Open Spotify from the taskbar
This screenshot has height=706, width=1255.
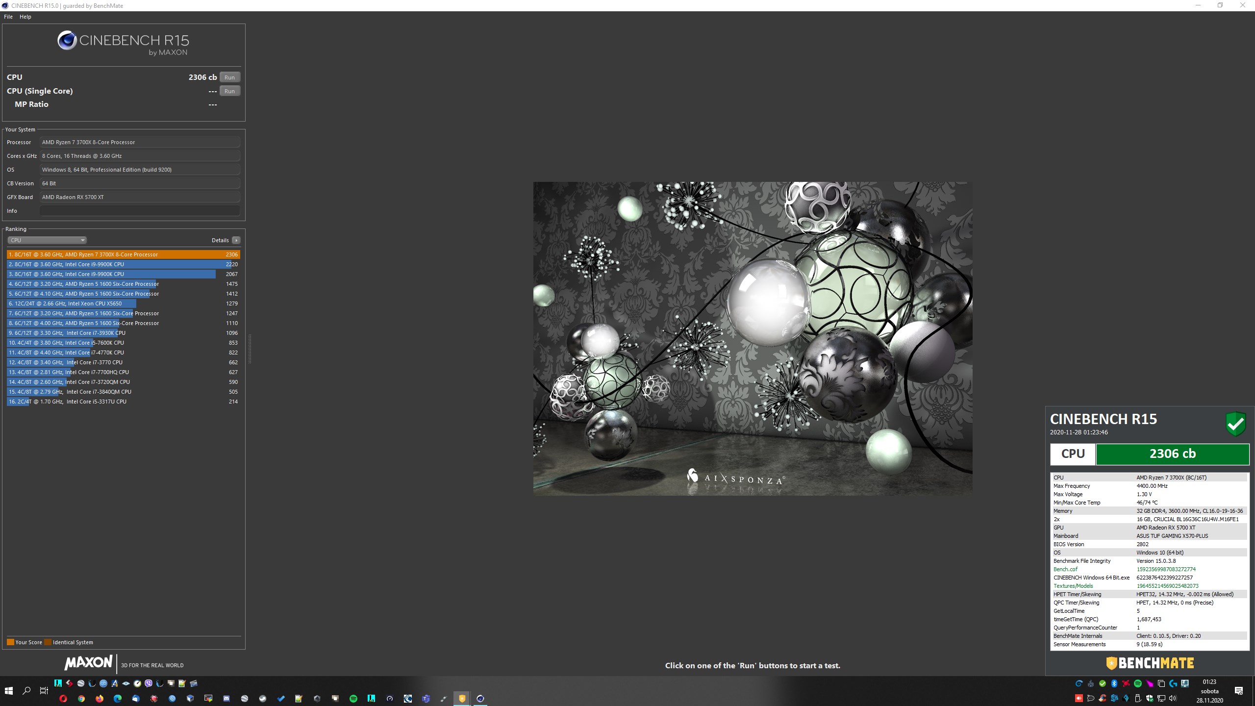(x=353, y=699)
